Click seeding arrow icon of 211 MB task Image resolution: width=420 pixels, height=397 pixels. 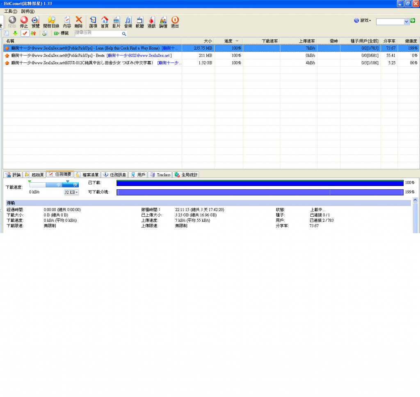[x=7, y=55]
